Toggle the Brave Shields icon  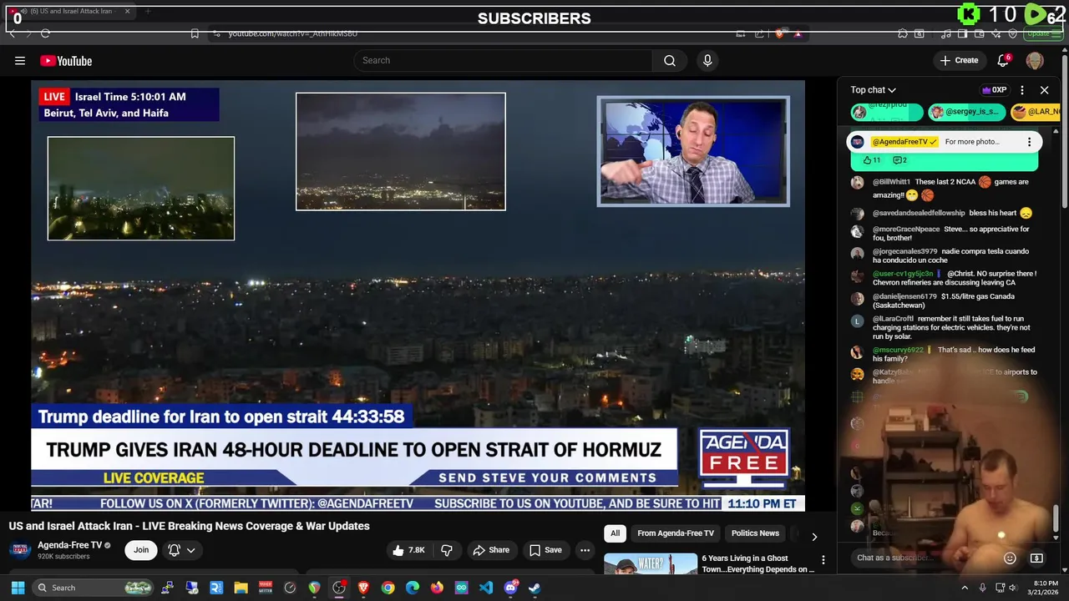click(x=779, y=33)
